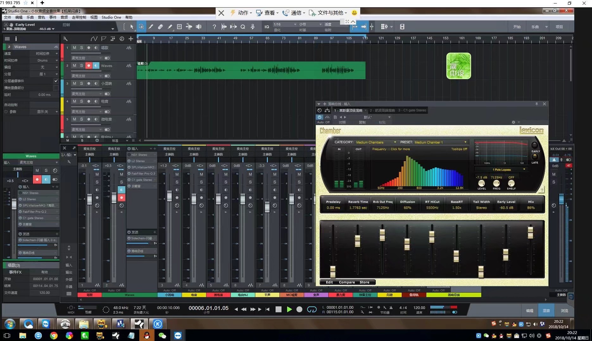Open the track inspector 'i' icon
This screenshot has height=341, width=592.
point(16,39)
